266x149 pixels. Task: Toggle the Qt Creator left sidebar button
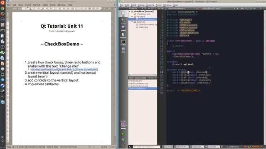[130, 147]
